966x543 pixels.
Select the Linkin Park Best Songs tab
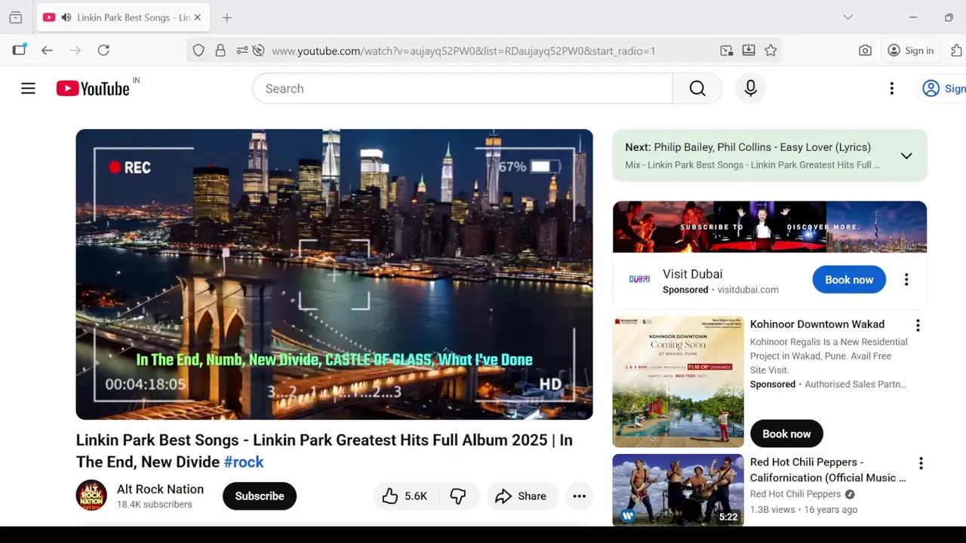(123, 17)
